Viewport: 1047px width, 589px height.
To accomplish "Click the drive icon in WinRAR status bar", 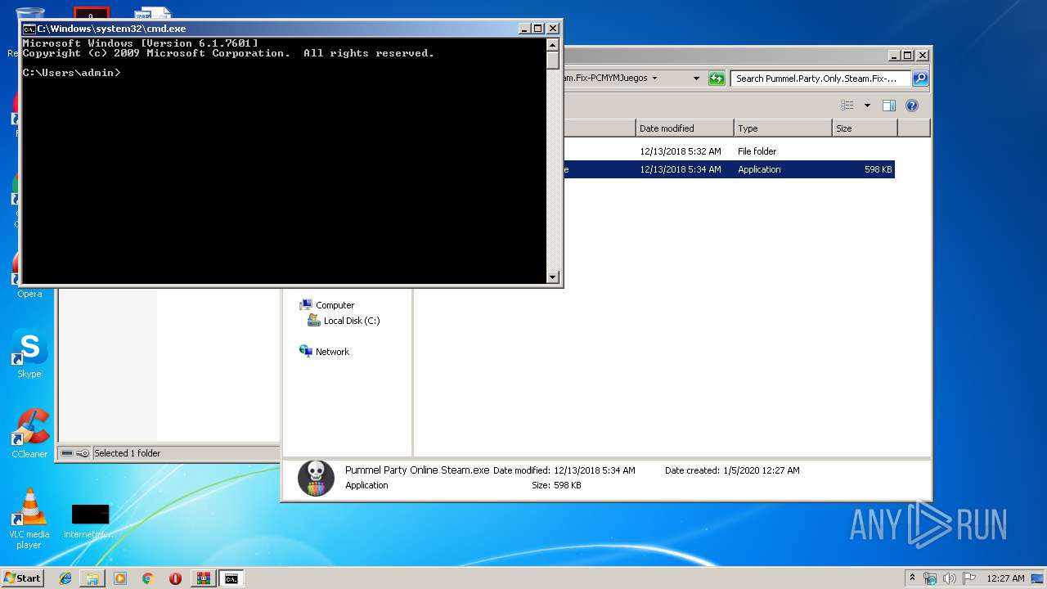I will [x=67, y=453].
